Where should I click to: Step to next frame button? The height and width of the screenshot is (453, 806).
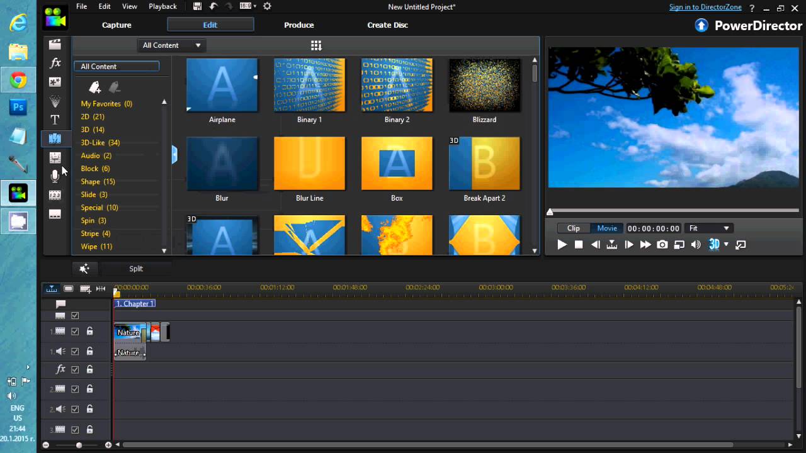tap(628, 245)
